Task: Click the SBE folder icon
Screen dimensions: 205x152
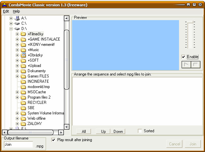Action: click(23, 108)
